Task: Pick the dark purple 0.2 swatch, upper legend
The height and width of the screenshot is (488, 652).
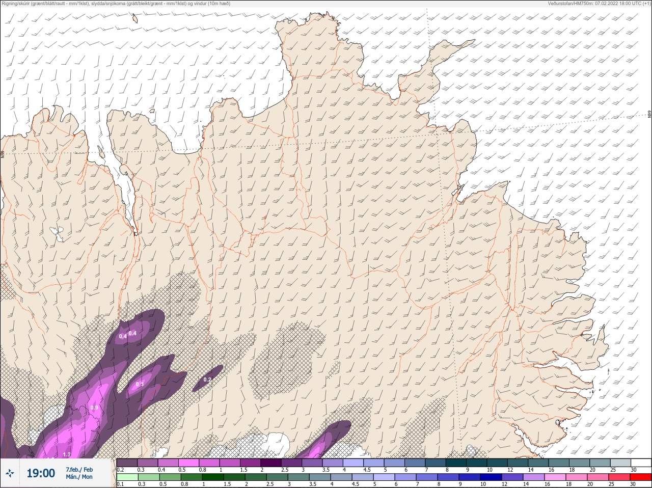Action: 127,463
